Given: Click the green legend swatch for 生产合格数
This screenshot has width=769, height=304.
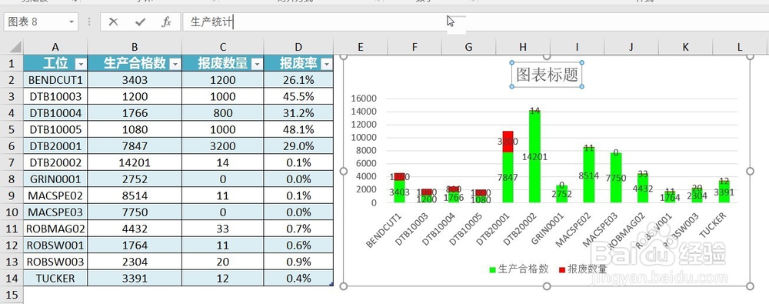Looking at the screenshot, I should pyautogui.click(x=492, y=269).
